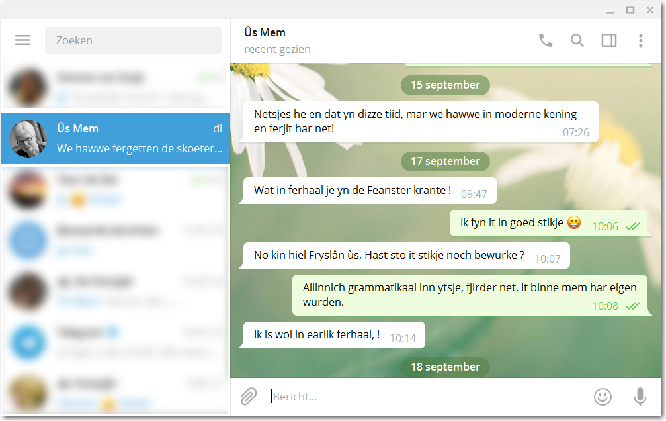The image size is (666, 421).
Task: Select the Ûs Mem chat in list
Action: pyautogui.click(x=116, y=138)
